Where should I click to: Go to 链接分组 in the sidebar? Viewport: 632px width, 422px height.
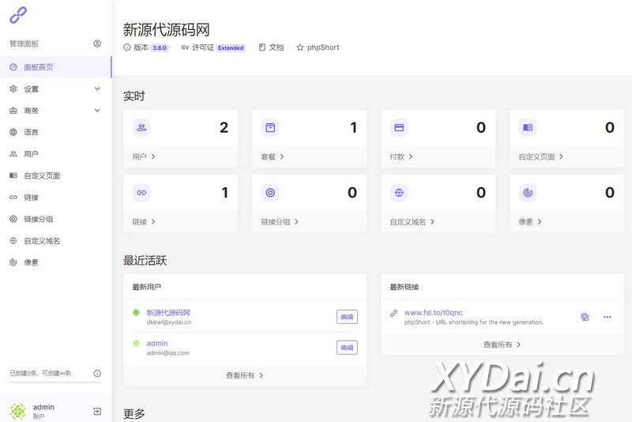[38, 219]
